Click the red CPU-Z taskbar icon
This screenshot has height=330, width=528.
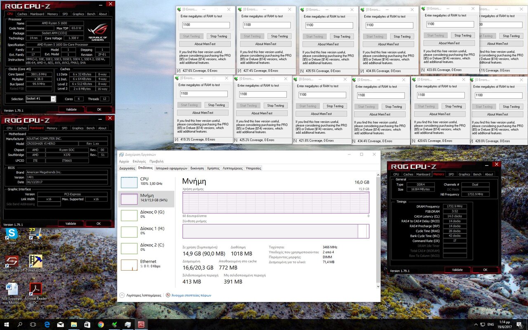click(x=141, y=324)
